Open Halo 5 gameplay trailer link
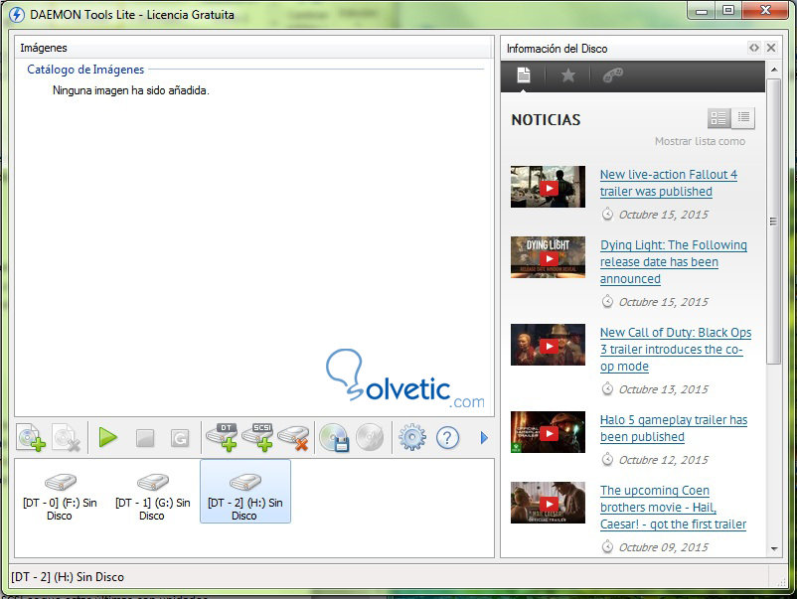 (674, 428)
